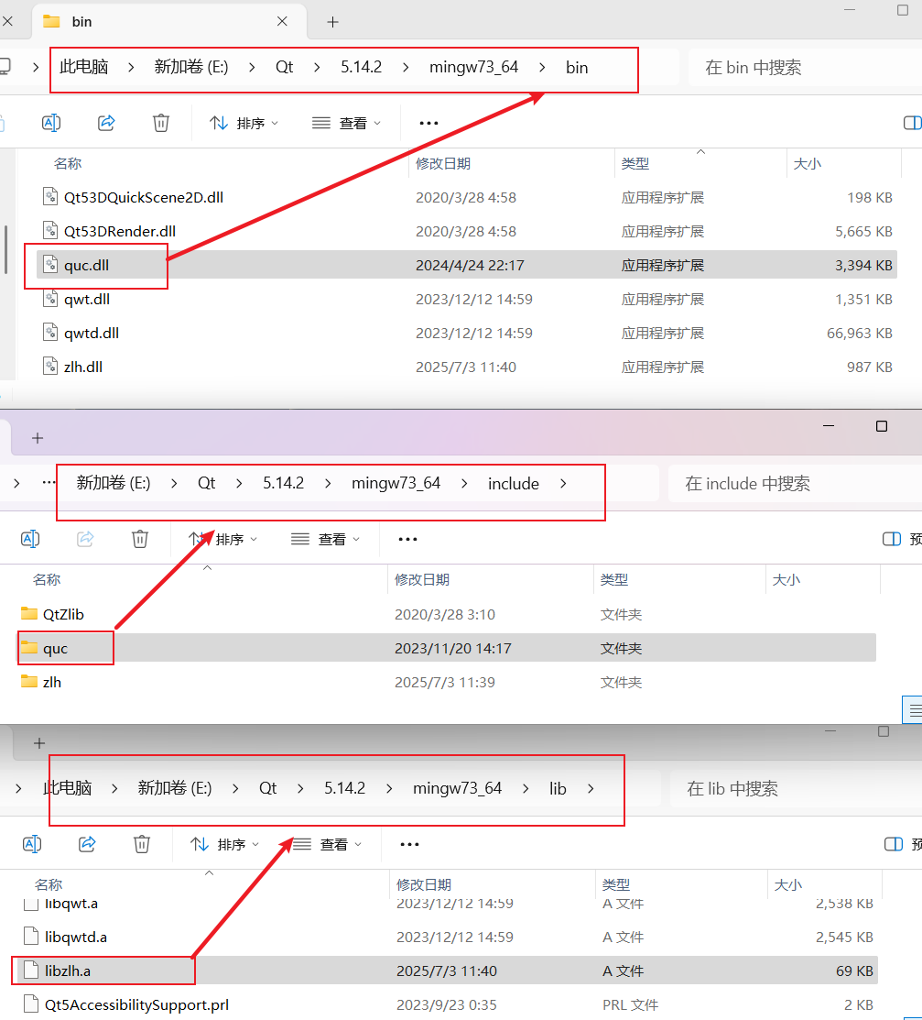The image size is (922, 1020).
Task: Click the share icon in lib window toolbar
Action: (x=88, y=844)
